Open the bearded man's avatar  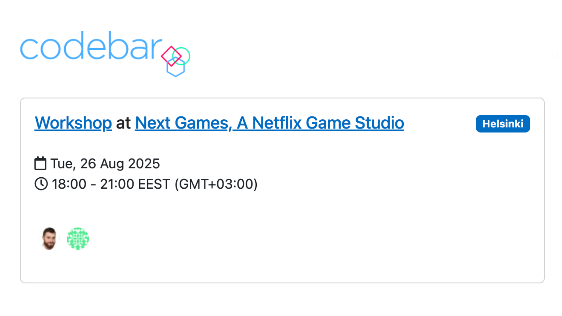pos(49,238)
